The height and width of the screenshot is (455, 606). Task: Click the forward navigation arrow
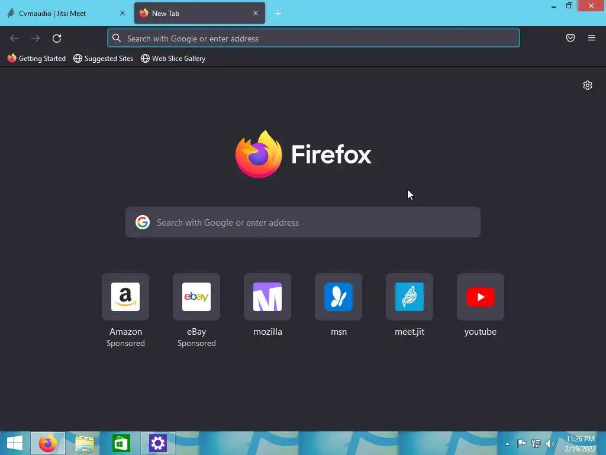click(x=36, y=39)
